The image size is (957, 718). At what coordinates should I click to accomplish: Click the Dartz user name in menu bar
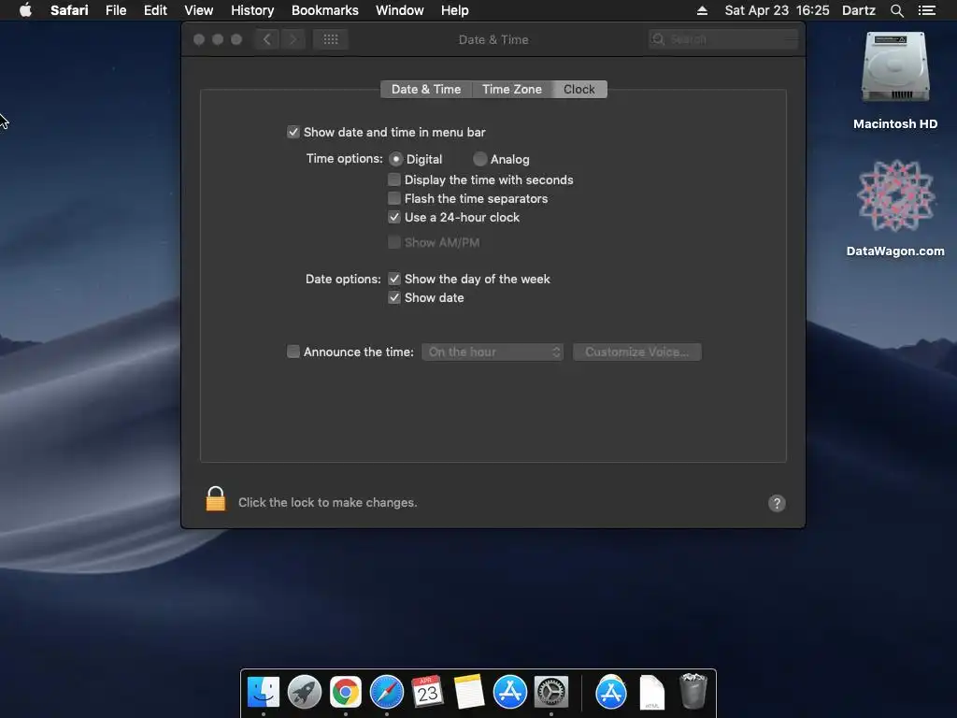pyautogui.click(x=858, y=10)
